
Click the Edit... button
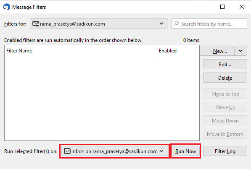click(225, 65)
